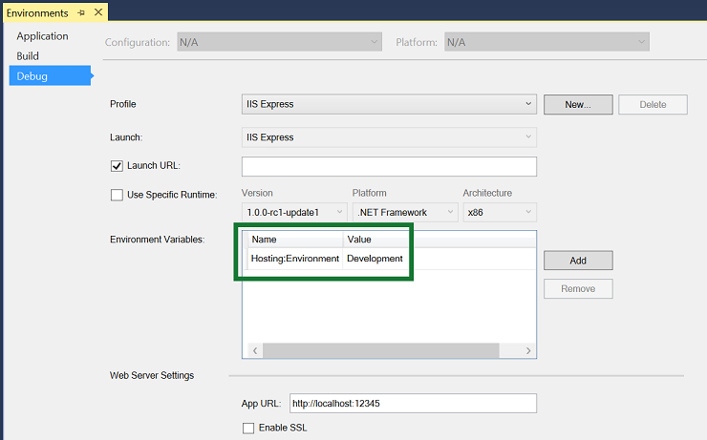Image resolution: width=707 pixels, height=440 pixels.
Task: Open the x86 Architecture dropdown
Action: click(x=500, y=212)
